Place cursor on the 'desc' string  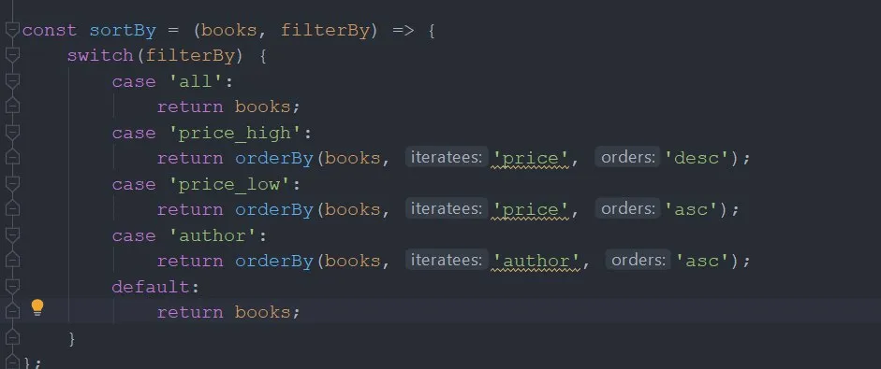[x=697, y=158]
